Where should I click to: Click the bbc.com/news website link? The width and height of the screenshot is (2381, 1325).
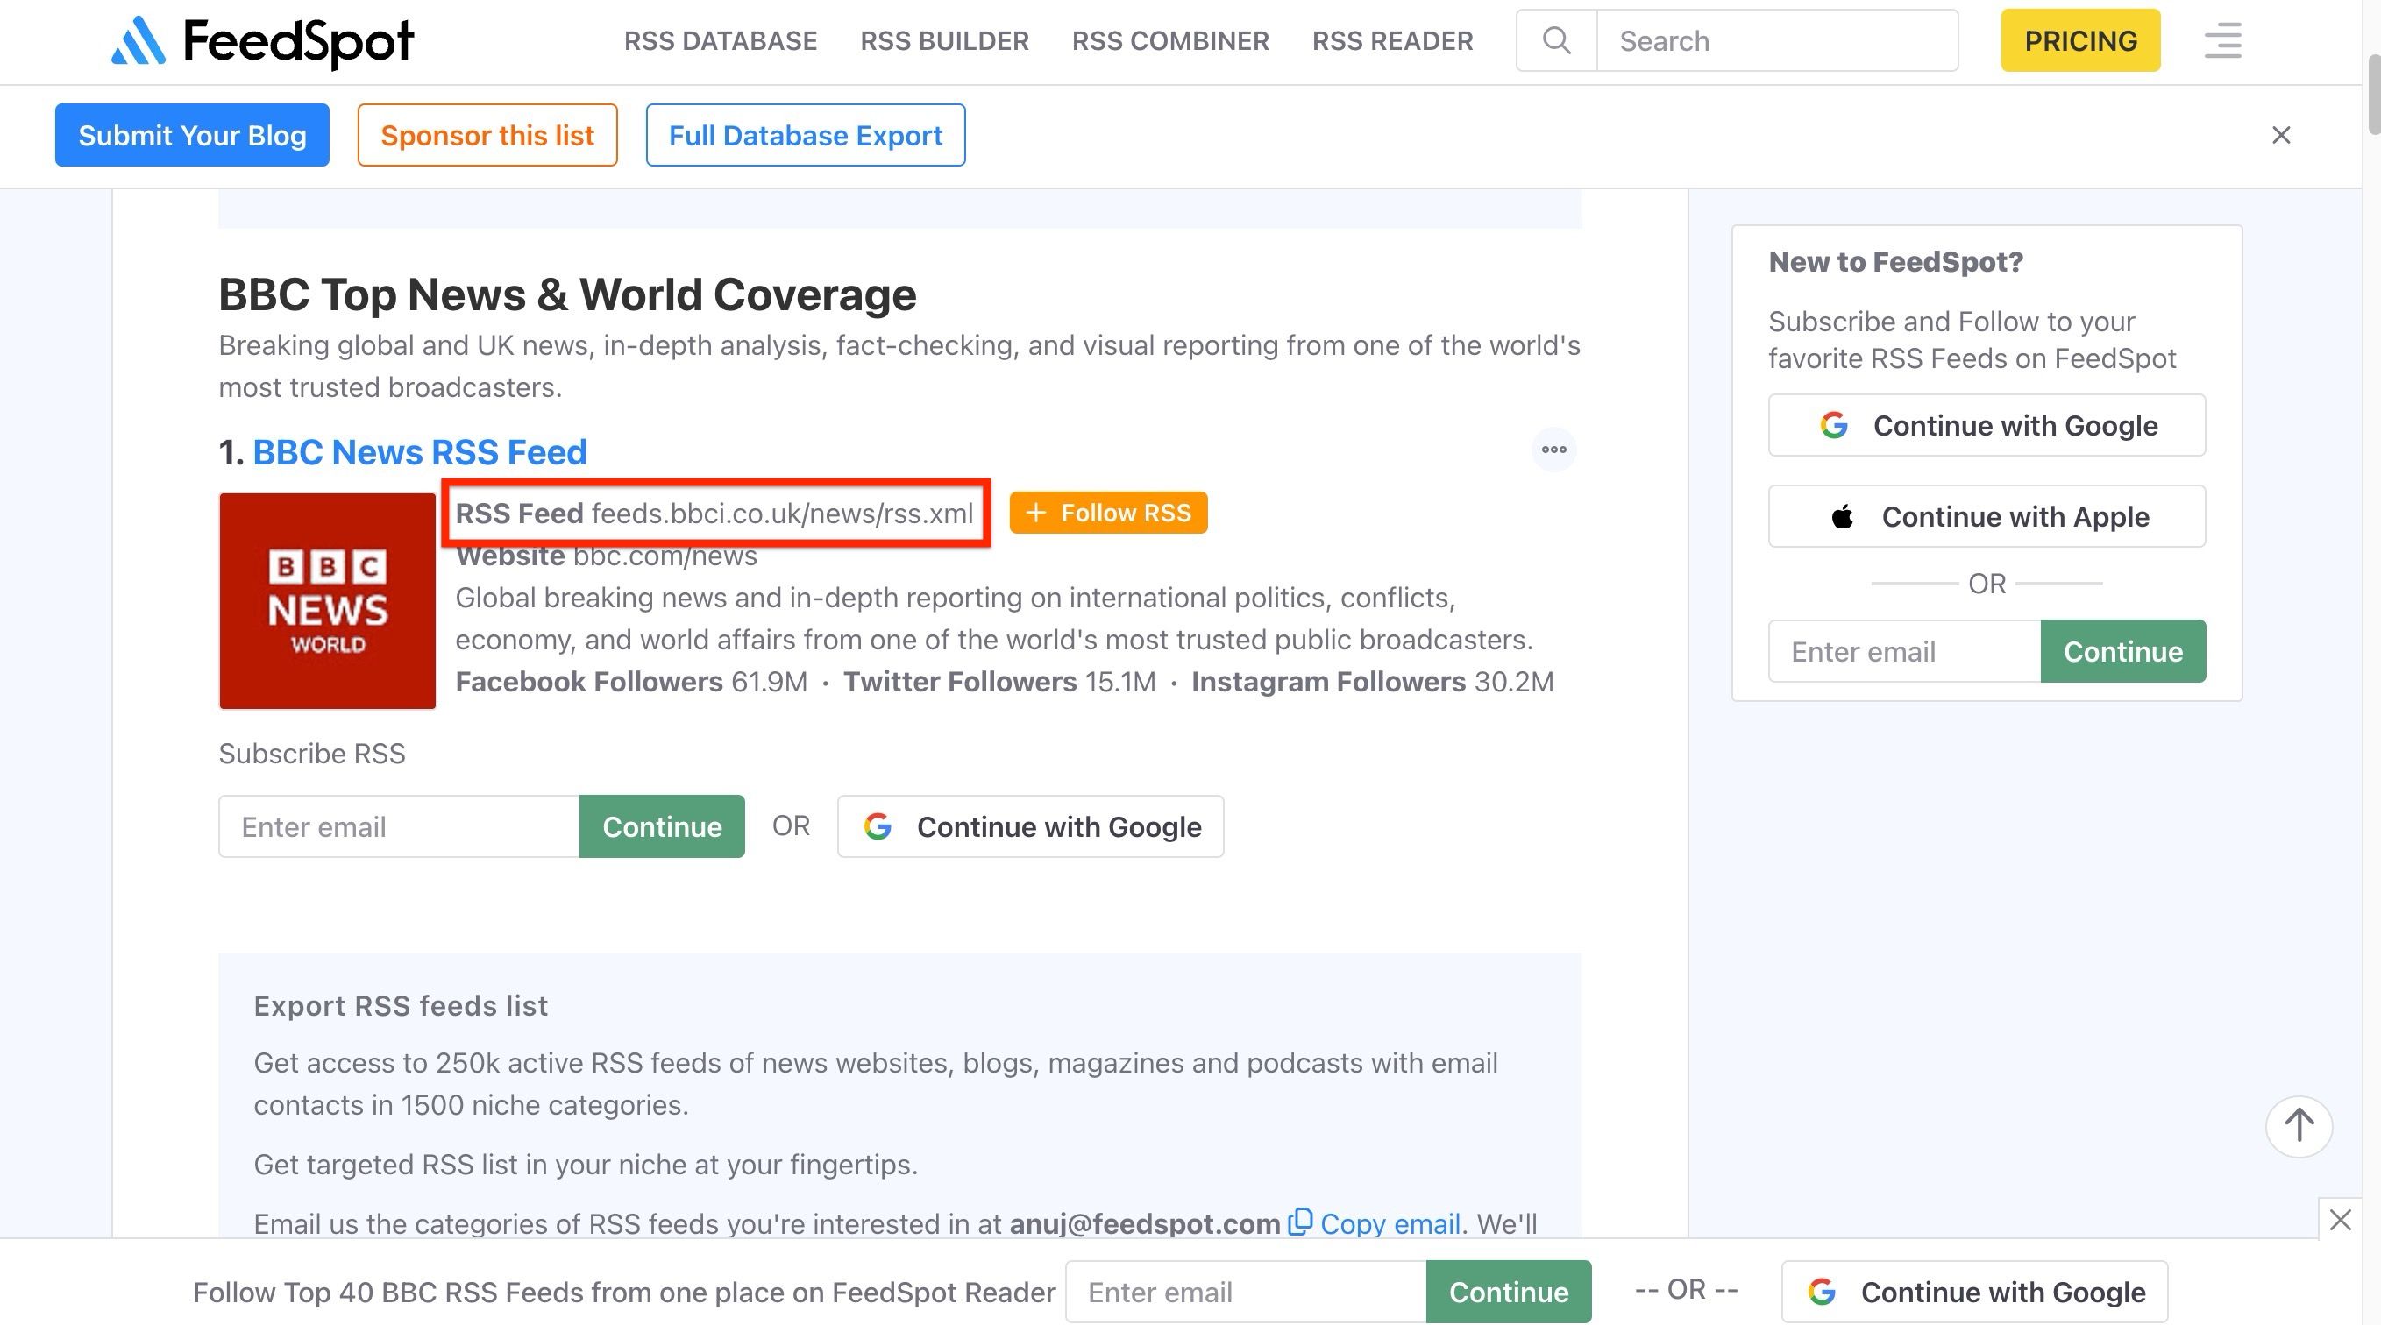point(665,556)
